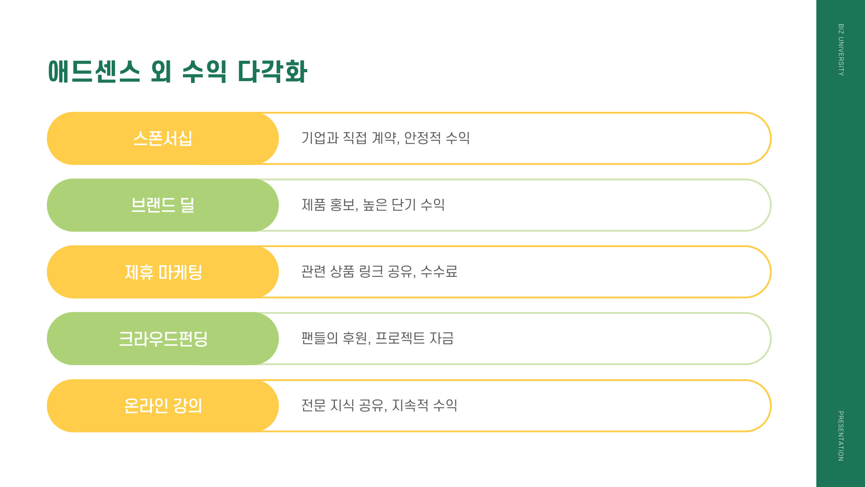Click the text 전문 지식 공유, 지속적 수익
Image resolution: width=865 pixels, height=487 pixels.
pos(379,405)
